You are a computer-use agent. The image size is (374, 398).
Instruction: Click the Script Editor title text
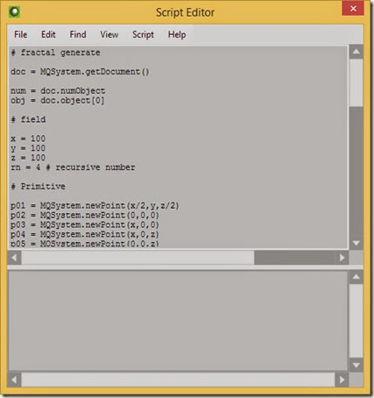click(185, 12)
